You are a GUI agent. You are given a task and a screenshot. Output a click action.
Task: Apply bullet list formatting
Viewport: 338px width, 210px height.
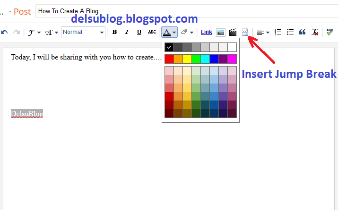coord(290,32)
